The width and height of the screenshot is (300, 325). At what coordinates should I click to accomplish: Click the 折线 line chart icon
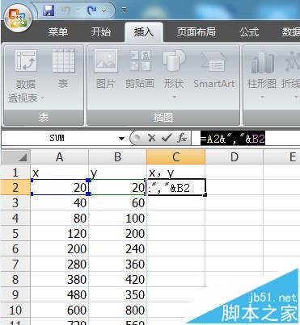292,62
